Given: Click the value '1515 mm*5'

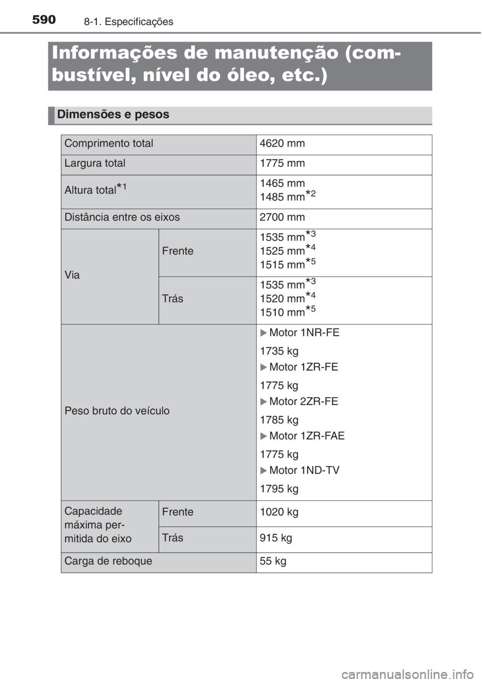Looking at the screenshot, I should click(x=288, y=264).
